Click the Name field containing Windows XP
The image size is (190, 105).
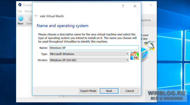[x=94, y=48]
